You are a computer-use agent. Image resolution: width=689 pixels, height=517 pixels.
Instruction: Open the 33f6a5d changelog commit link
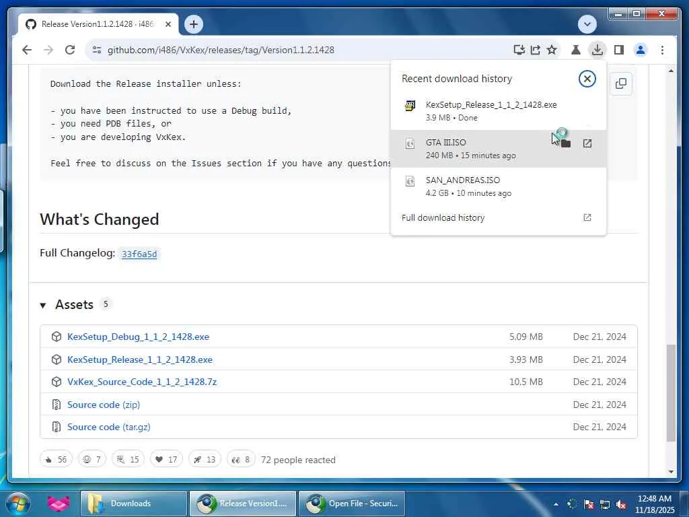pyautogui.click(x=139, y=254)
